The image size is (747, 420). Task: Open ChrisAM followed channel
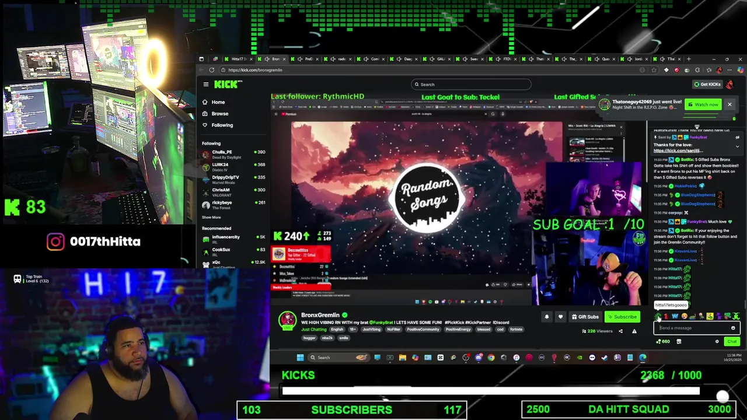233,192
